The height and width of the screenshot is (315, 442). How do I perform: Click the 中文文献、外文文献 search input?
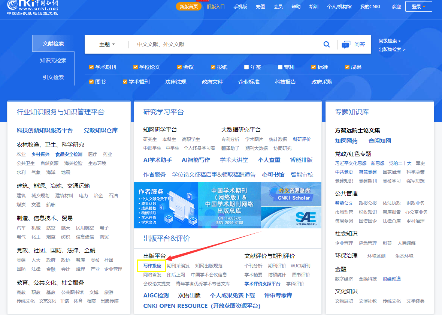pos(225,44)
